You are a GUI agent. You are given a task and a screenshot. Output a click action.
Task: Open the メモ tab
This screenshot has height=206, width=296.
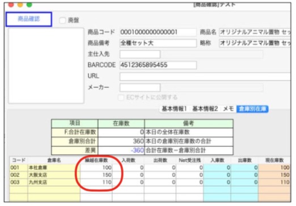click(x=229, y=109)
